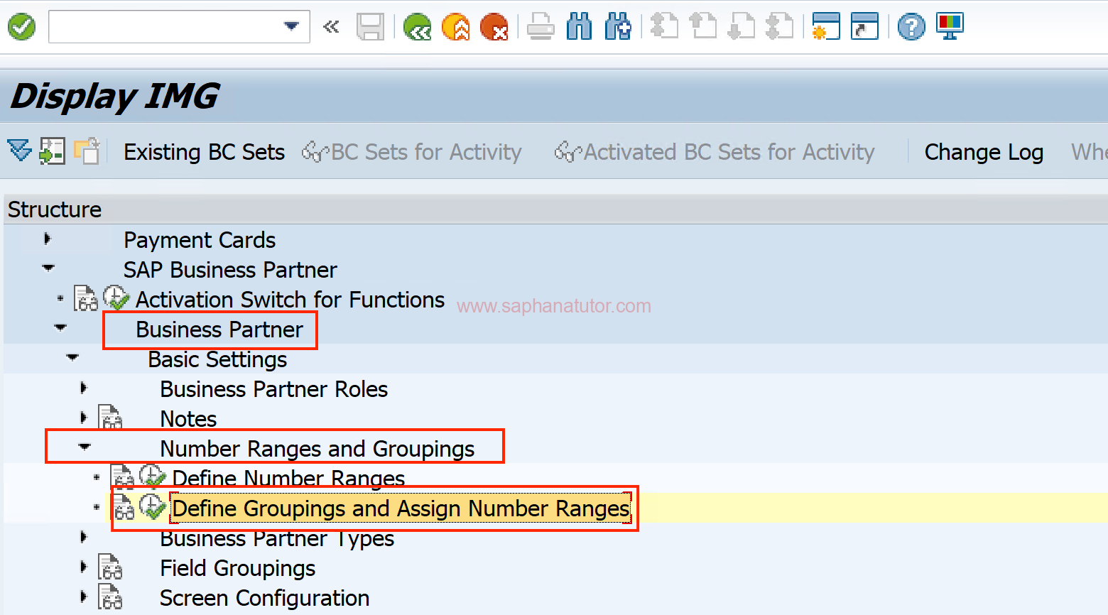The width and height of the screenshot is (1108, 615).
Task: Click the Find Next binoculars icon
Action: click(x=618, y=27)
